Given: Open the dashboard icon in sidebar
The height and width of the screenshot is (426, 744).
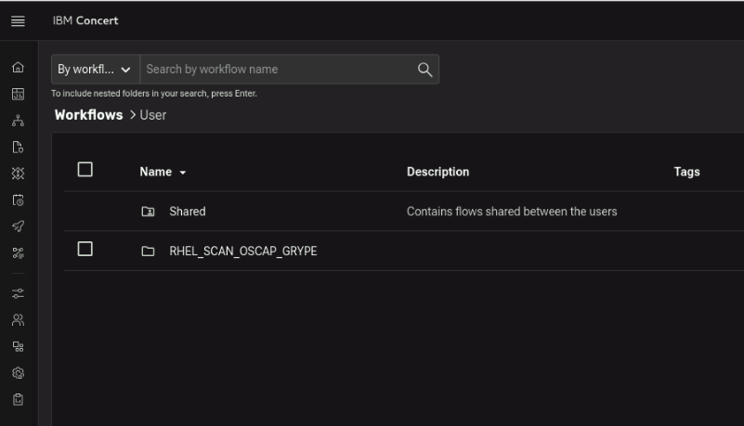Looking at the screenshot, I should click(17, 94).
